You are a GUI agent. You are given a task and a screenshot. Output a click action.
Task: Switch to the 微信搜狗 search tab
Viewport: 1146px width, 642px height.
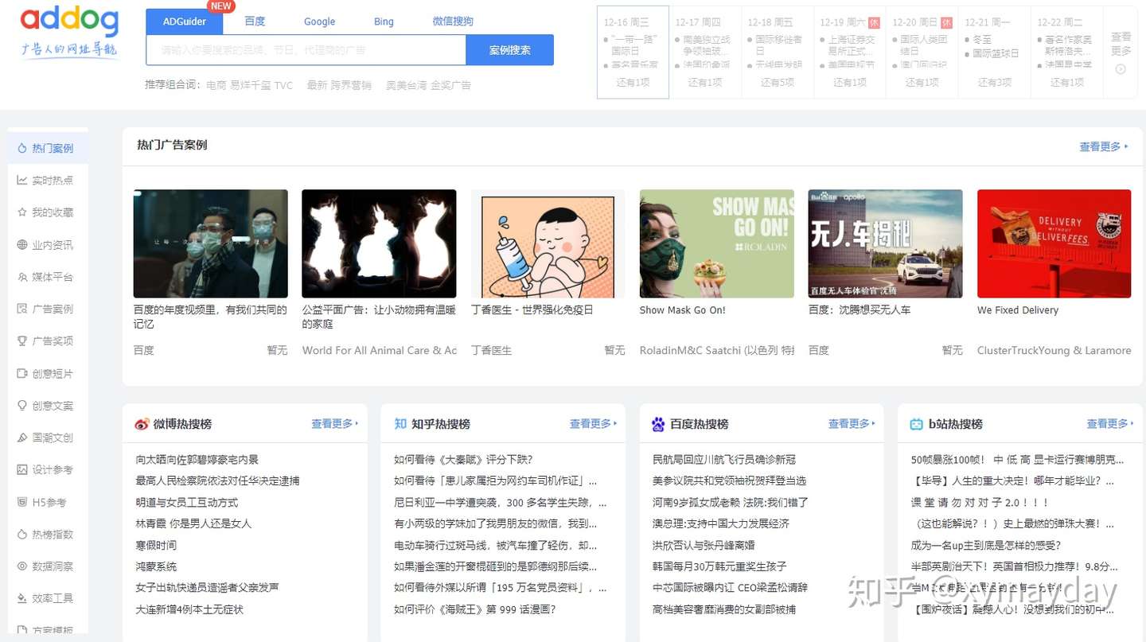point(453,21)
